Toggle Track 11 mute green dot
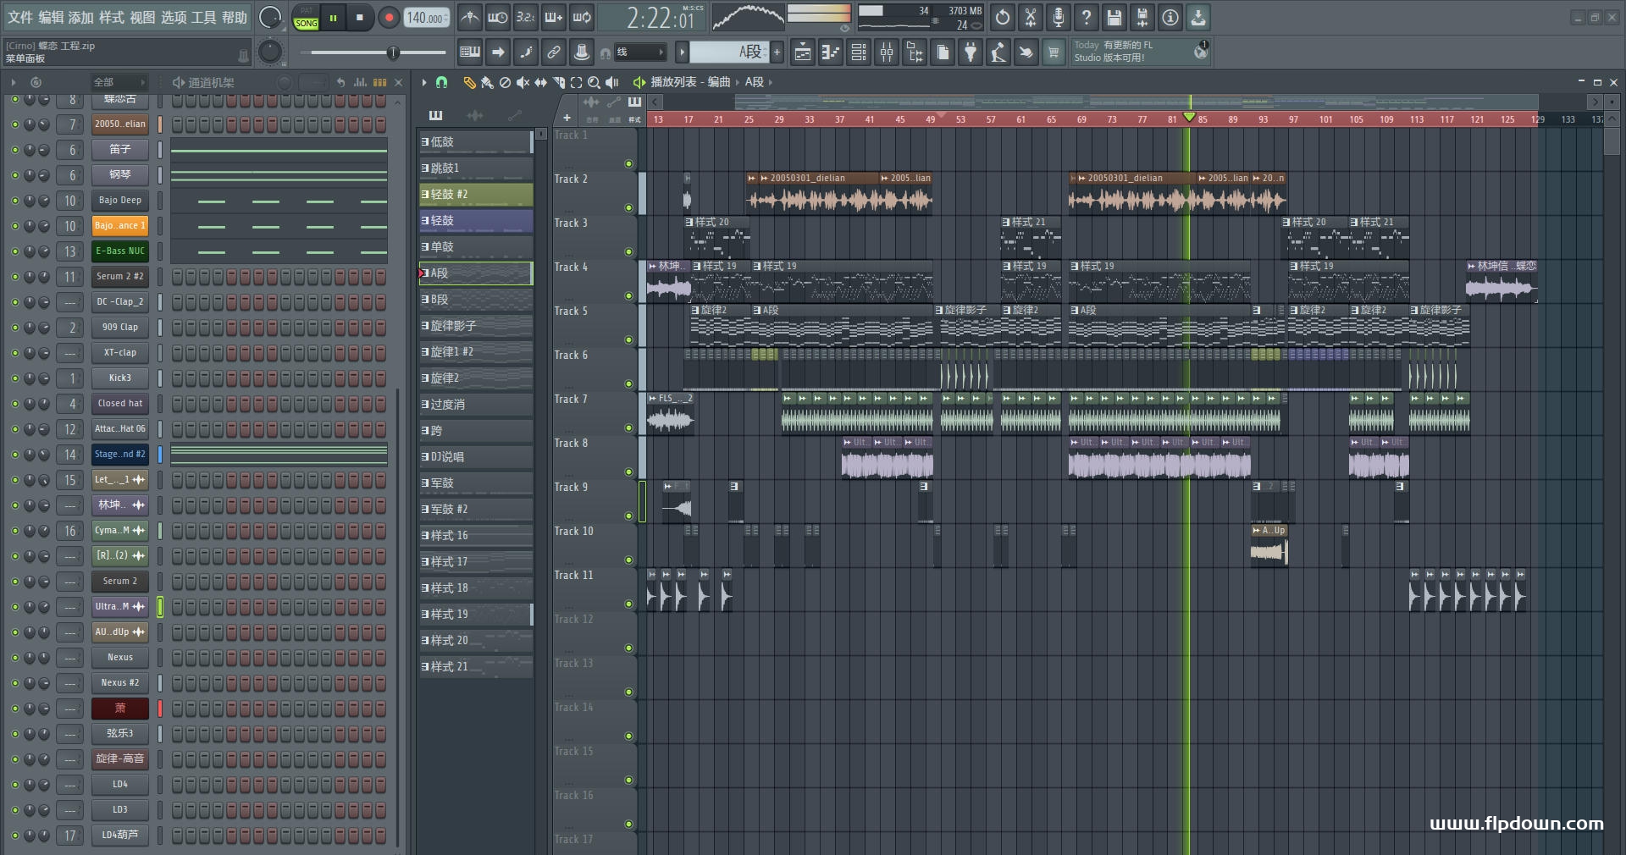The image size is (1626, 855). pyautogui.click(x=628, y=604)
